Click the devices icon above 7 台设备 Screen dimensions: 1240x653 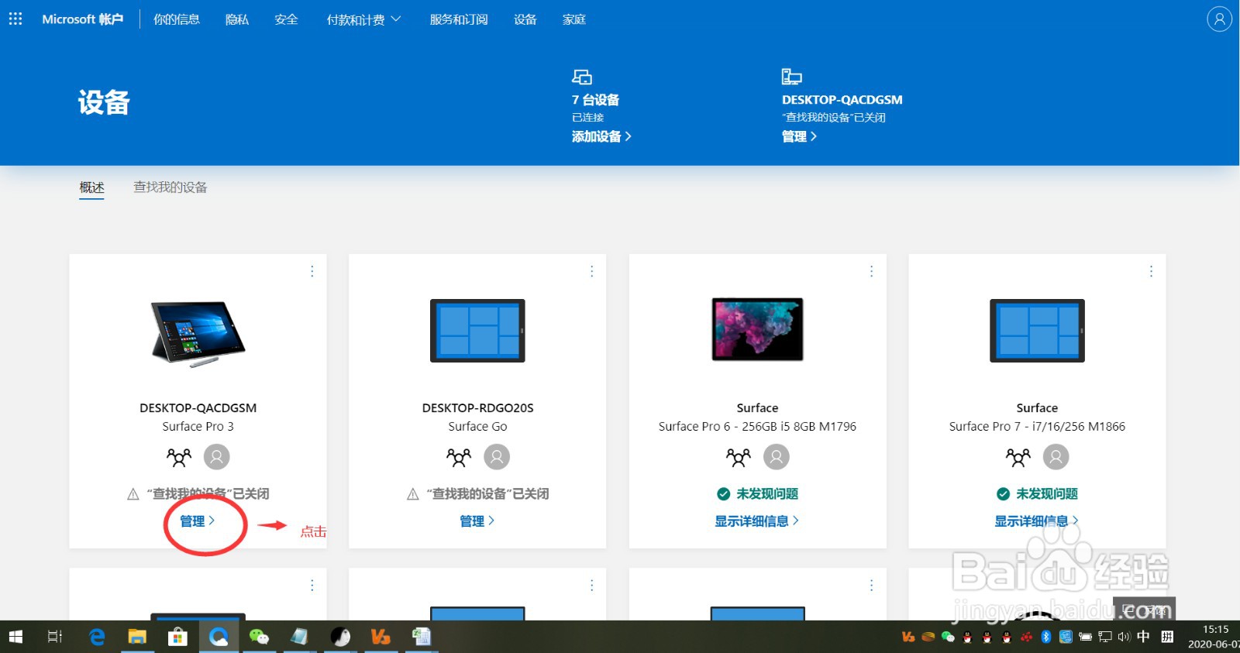582,77
